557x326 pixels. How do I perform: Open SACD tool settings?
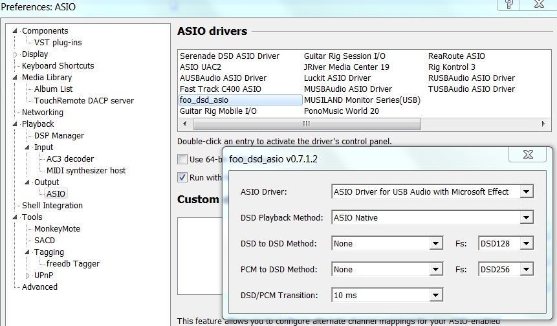[x=45, y=241]
